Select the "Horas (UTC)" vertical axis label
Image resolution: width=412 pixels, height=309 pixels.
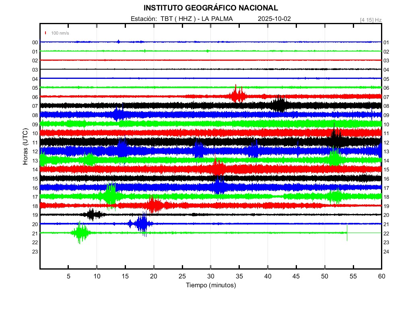(25, 147)
